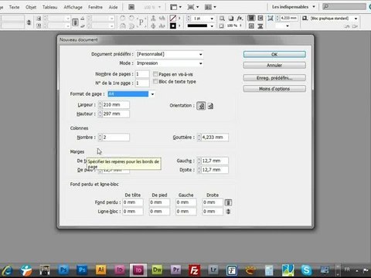371x278 pixels.
Task: Click the Largeur field showing 210 mm
Action: [x=116, y=105]
